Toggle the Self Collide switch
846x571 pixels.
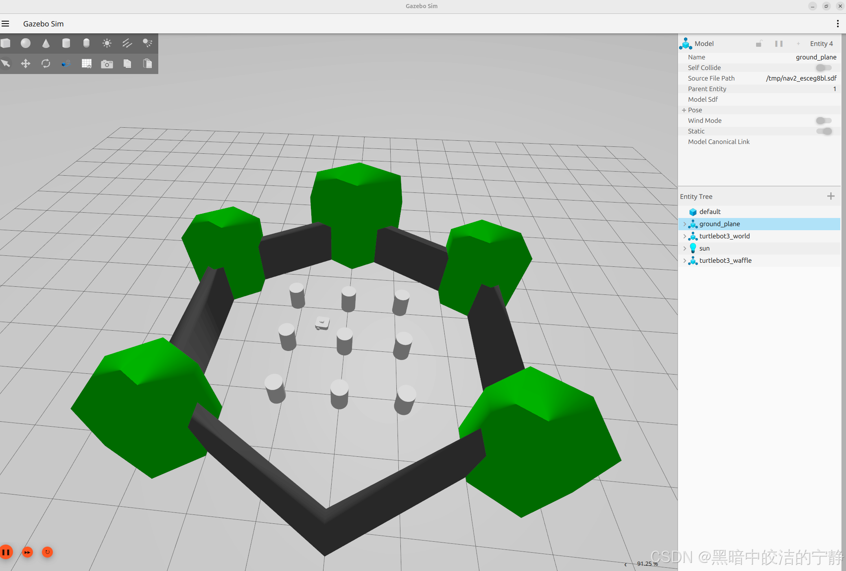pos(824,68)
